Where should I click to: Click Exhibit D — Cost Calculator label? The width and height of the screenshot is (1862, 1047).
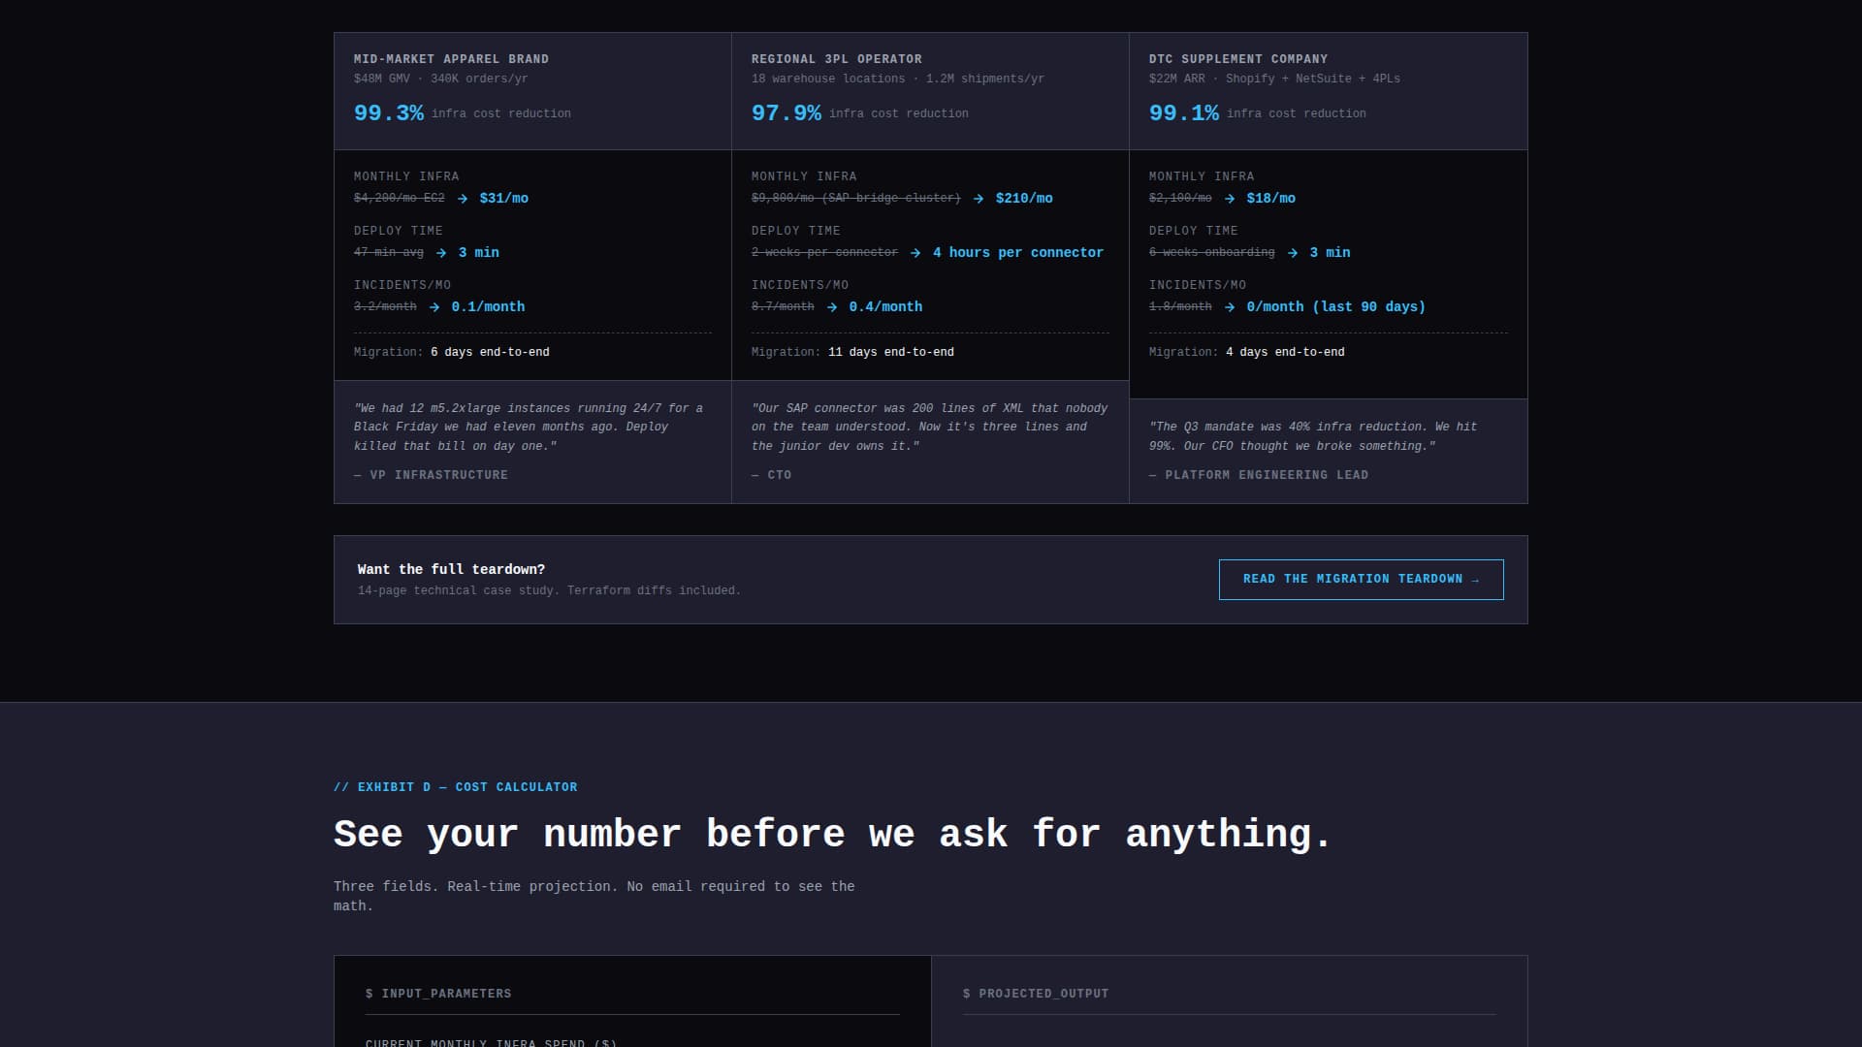coord(456,788)
